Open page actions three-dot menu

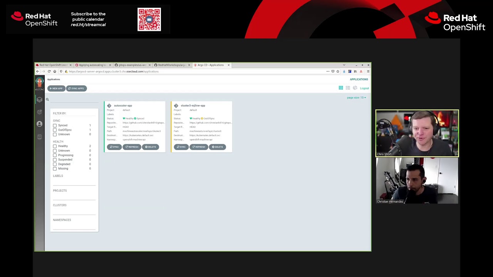(328, 71)
